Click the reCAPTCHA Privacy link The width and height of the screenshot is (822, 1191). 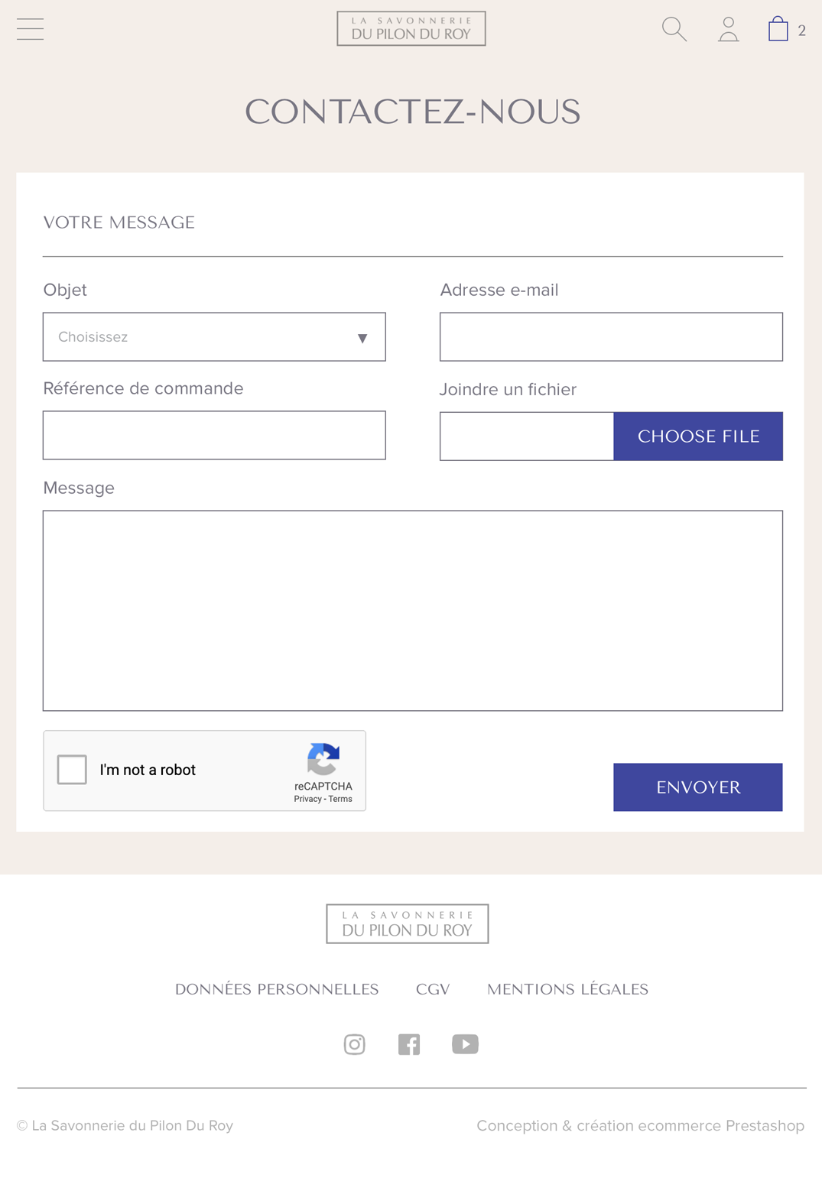[x=307, y=799]
